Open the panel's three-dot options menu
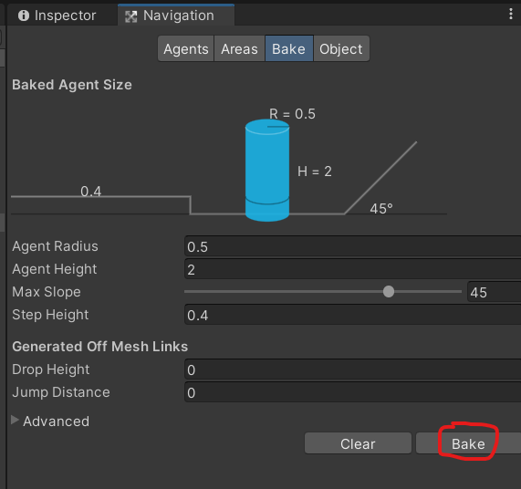Viewport: 521px width, 489px height. (511, 14)
